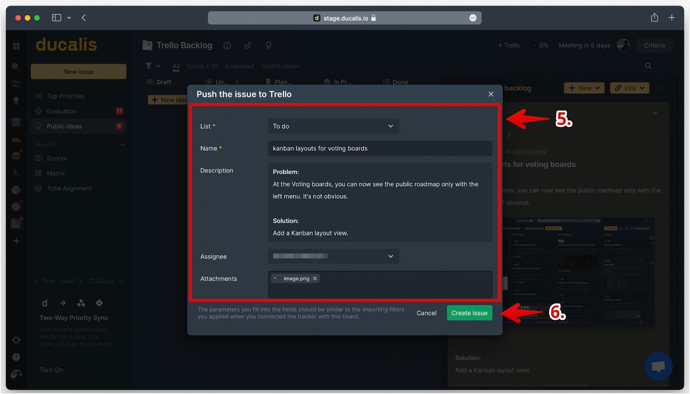Open the Scores report

click(x=56, y=158)
